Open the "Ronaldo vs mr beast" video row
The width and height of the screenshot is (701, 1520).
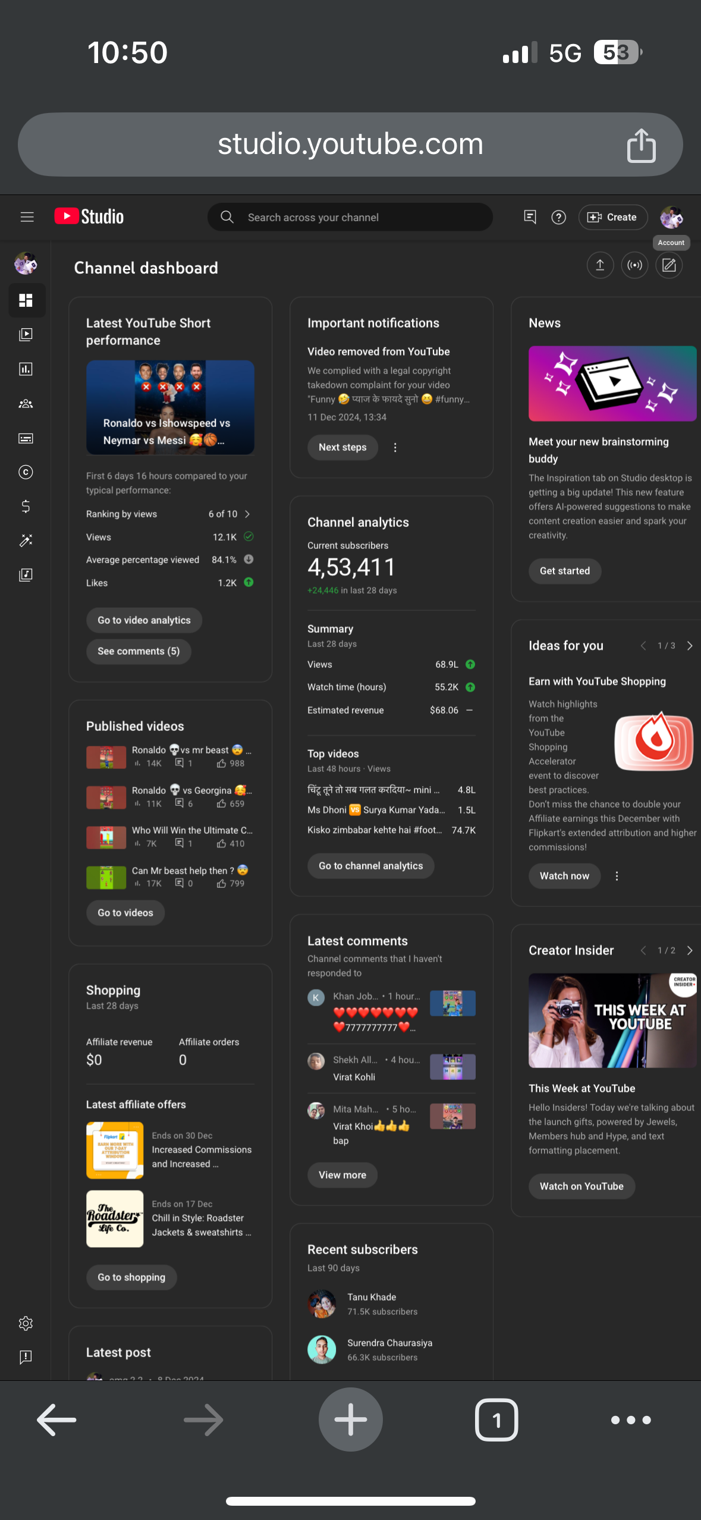pyautogui.click(x=170, y=756)
